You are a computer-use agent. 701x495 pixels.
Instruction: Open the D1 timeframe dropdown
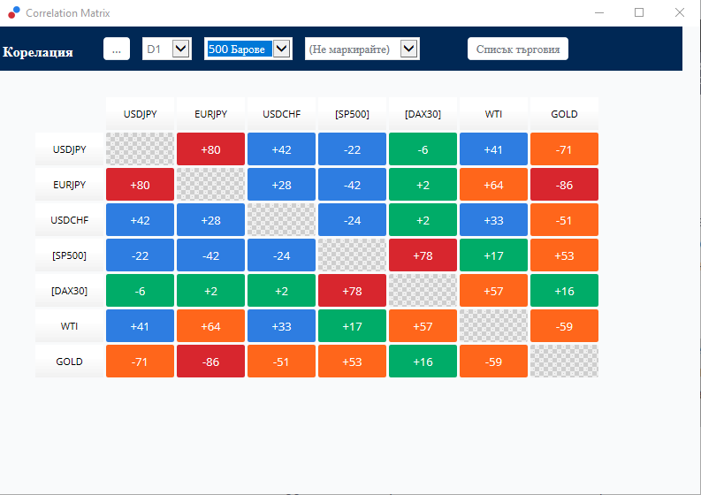(x=167, y=49)
